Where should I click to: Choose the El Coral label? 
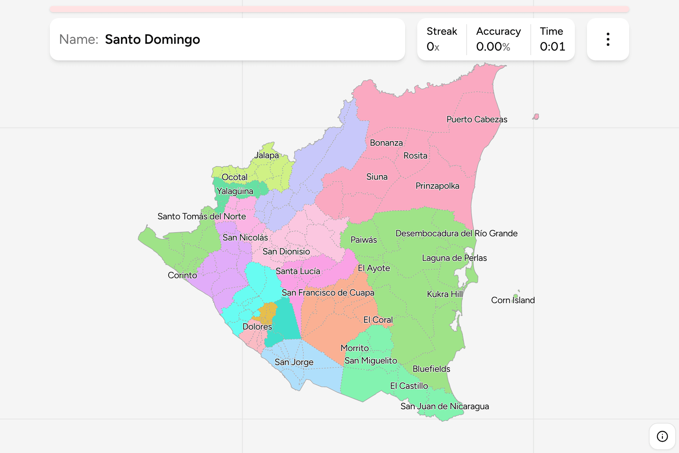pyautogui.click(x=378, y=320)
